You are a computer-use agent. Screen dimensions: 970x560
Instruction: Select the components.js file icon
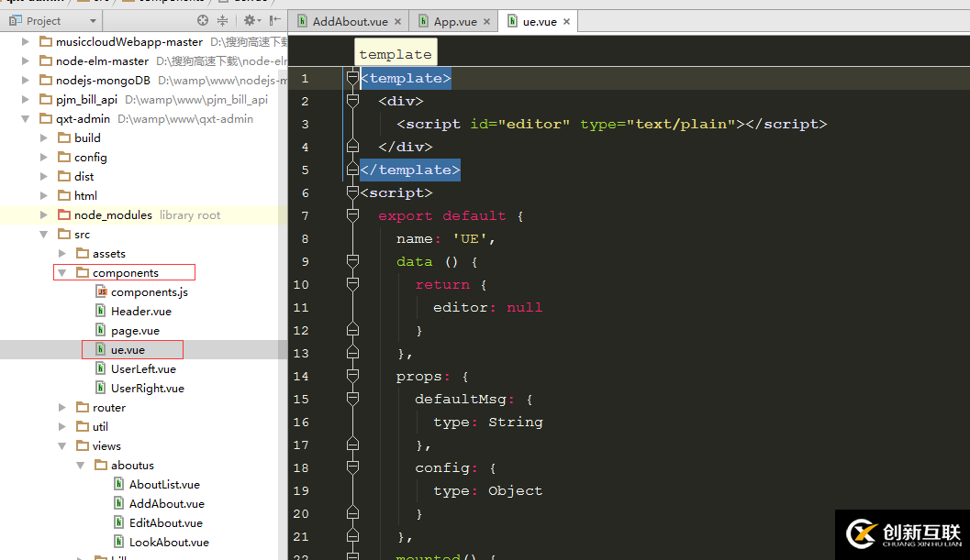102,292
